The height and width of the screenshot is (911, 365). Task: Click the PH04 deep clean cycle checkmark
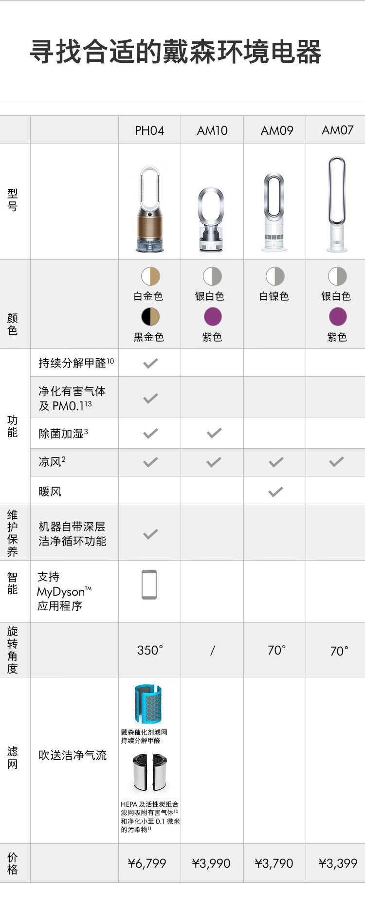tap(151, 534)
